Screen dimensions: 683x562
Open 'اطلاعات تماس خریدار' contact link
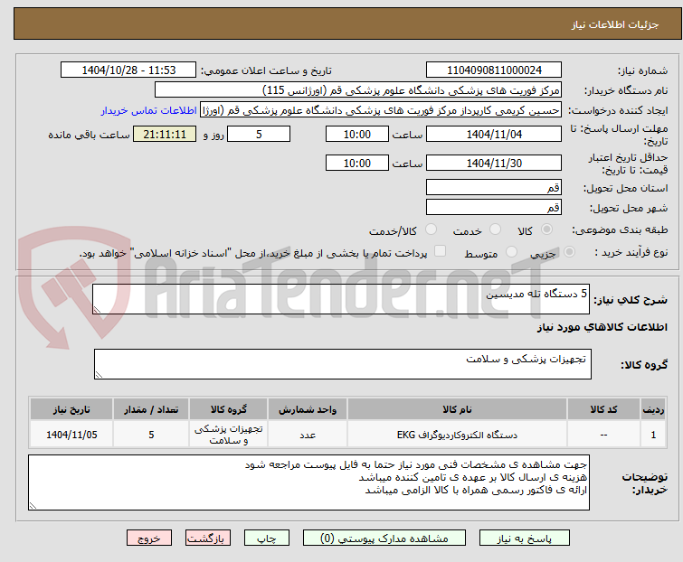(149, 110)
